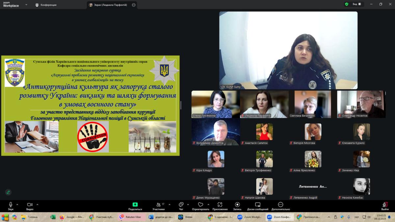This screenshot has width=395, height=222.
Task: Switch УКР keyboard language indicator
Action: point(357,217)
